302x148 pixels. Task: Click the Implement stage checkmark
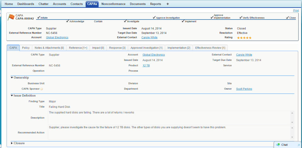coord(183,21)
